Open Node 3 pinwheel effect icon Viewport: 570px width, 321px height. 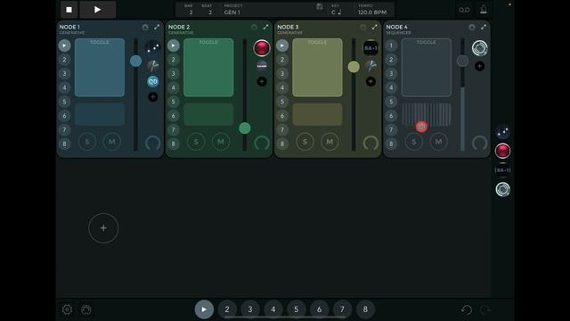[x=370, y=66]
